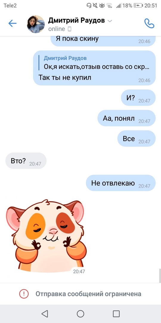The height and width of the screenshot is (323, 161).
Task: Click the chat scrollbar handle on right edge
Action: click(x=160, y=276)
